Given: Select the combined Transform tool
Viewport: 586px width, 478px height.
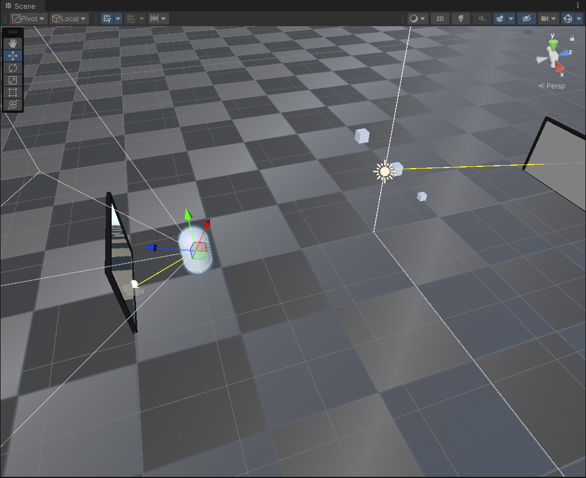Looking at the screenshot, I should [13, 105].
